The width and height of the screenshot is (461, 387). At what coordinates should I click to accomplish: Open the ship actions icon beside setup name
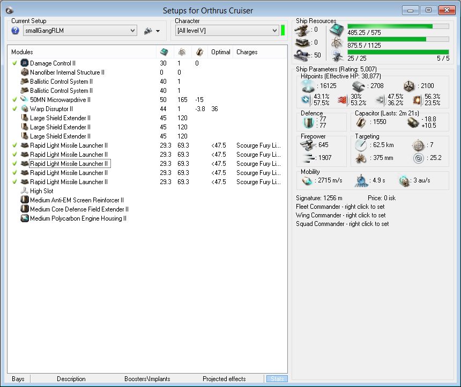click(x=148, y=31)
